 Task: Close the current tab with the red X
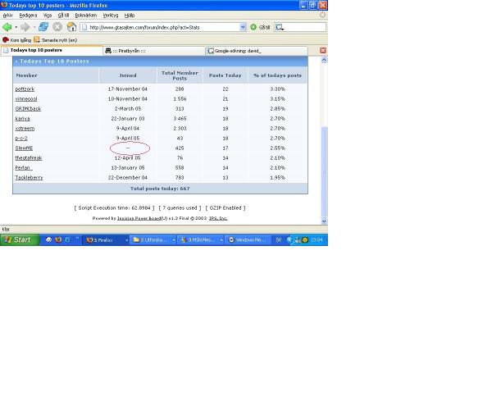[x=322, y=51]
